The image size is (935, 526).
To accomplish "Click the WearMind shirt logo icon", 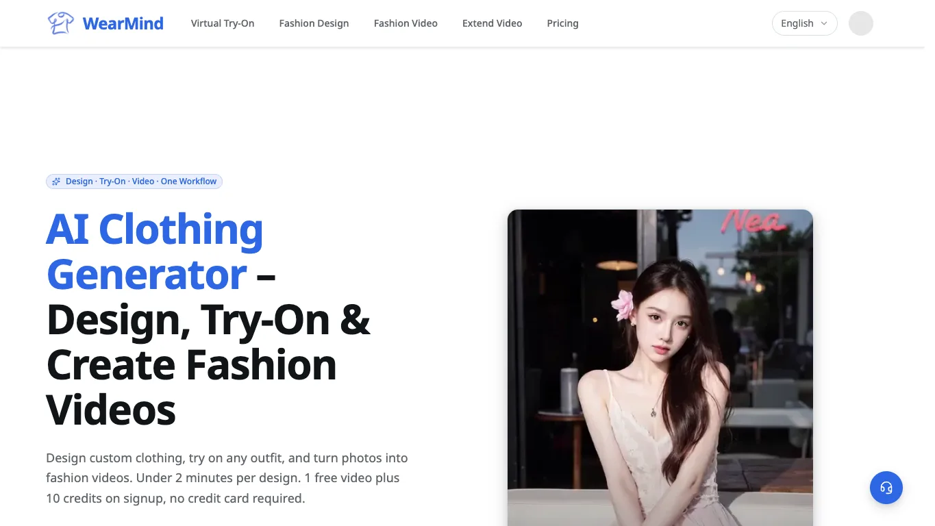I will 60,23.
